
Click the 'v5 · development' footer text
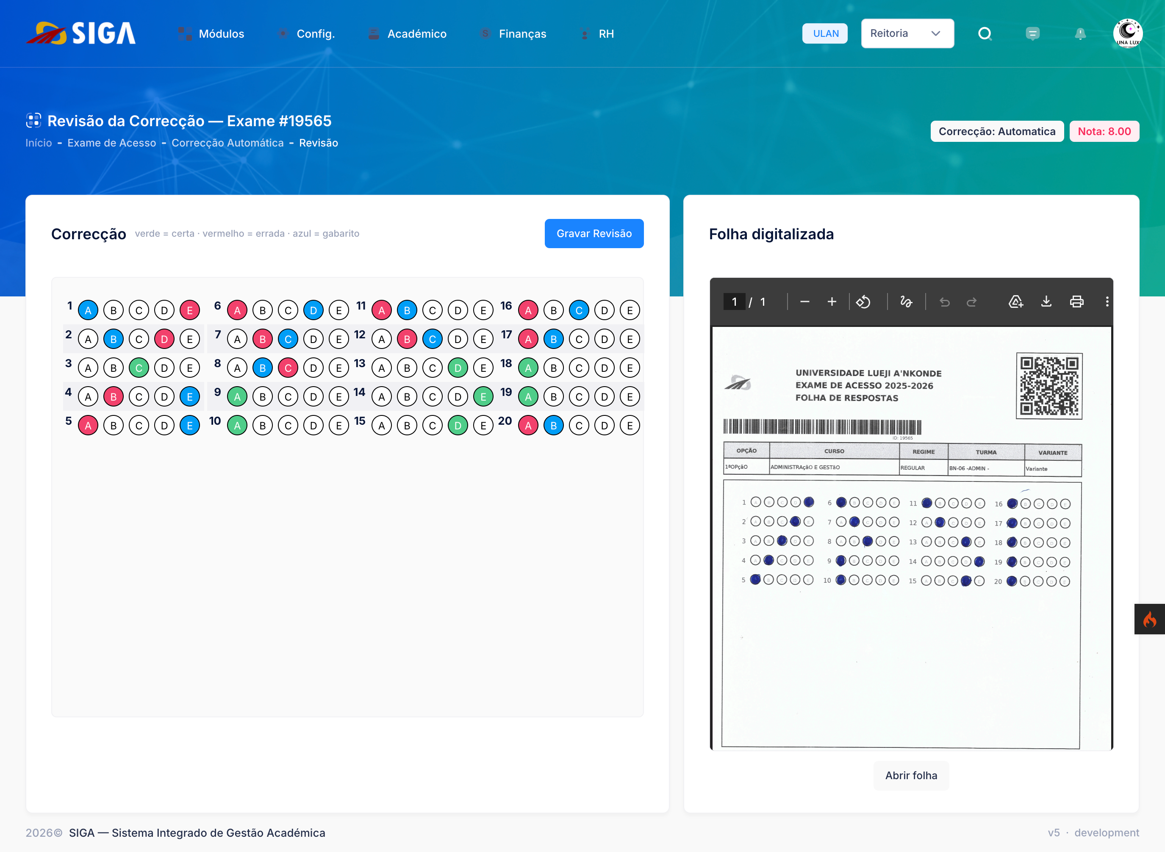(1093, 833)
